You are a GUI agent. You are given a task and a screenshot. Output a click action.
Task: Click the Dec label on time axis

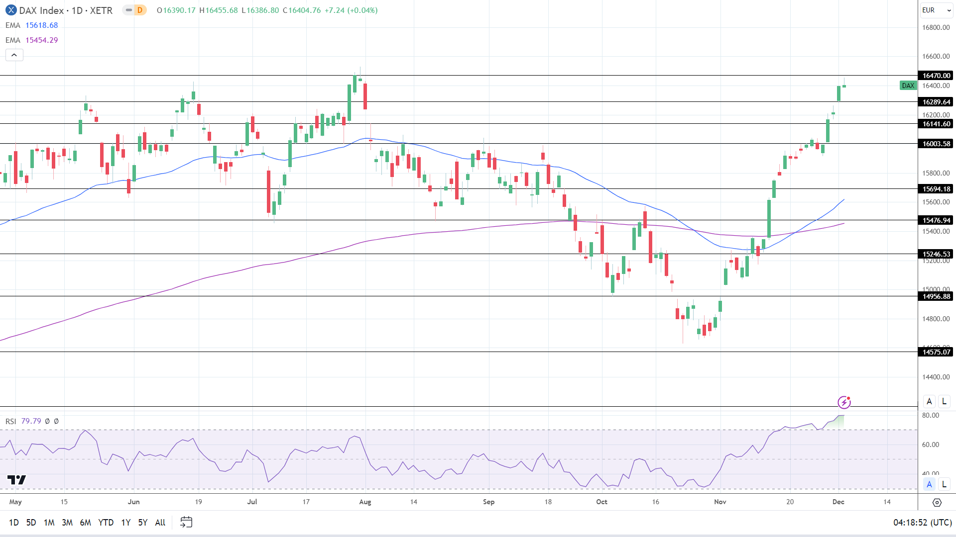click(838, 502)
